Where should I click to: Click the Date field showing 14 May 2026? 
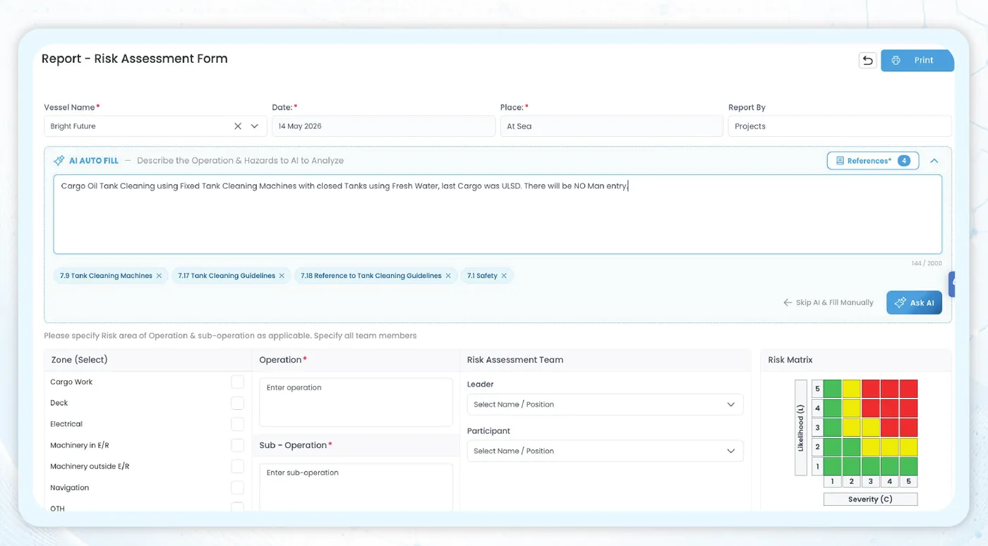point(383,126)
